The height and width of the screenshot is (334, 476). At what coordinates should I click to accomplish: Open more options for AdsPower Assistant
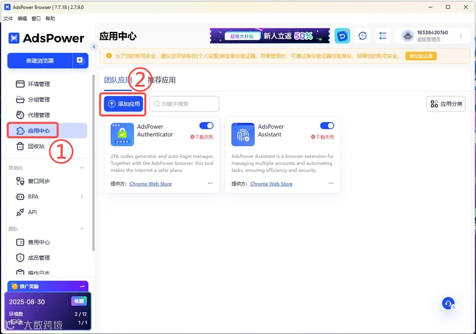[x=331, y=183]
